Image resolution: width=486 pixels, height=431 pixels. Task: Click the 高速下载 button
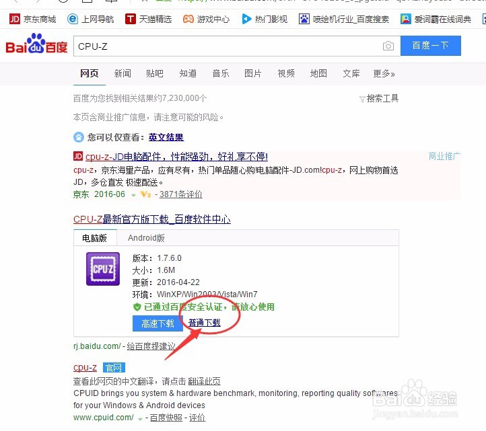pos(158,323)
